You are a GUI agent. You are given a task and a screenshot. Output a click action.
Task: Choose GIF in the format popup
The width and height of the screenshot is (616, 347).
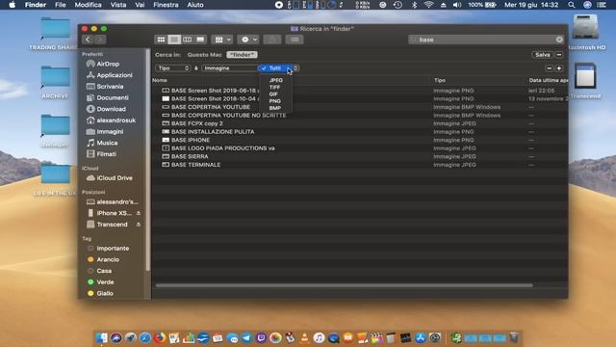(x=273, y=94)
